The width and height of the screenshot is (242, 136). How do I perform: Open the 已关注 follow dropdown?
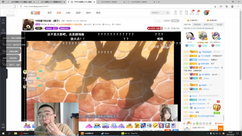click(175, 21)
